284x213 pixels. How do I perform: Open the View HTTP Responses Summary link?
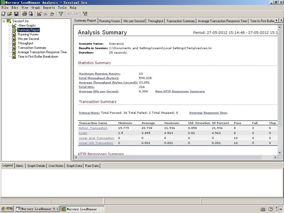[x=180, y=92]
